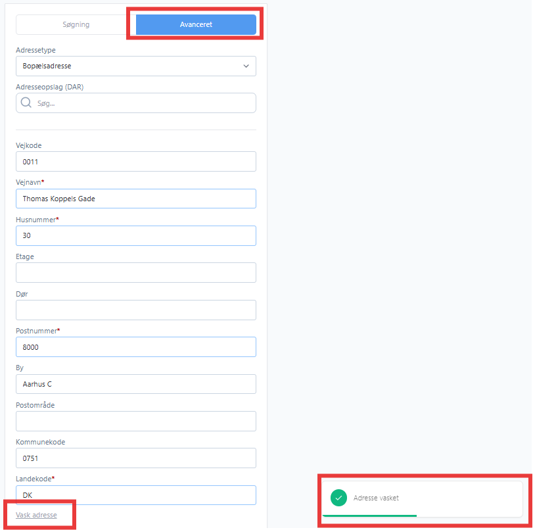Click into the Vejkode field with 0011

pyautogui.click(x=136, y=162)
